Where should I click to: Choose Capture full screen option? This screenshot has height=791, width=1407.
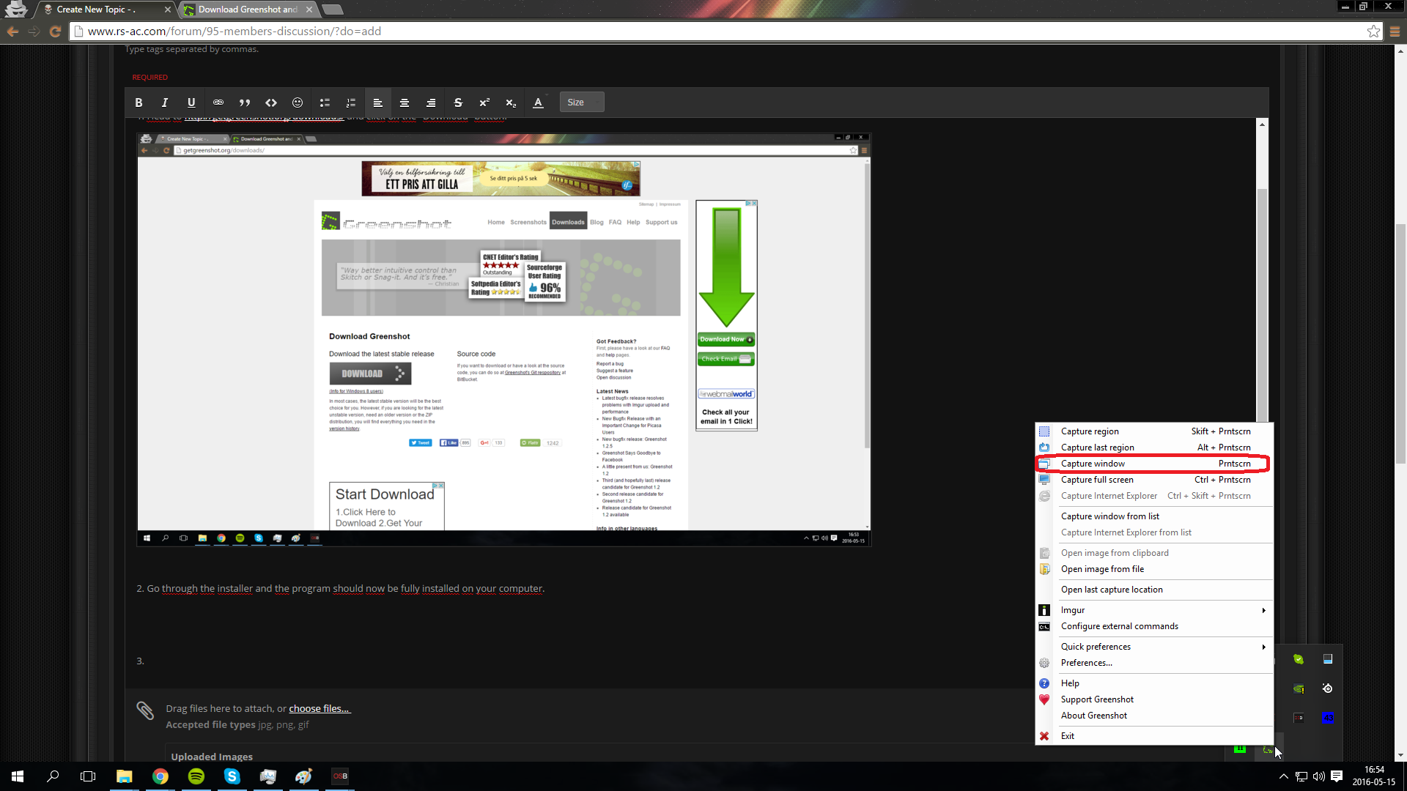coord(1154,480)
